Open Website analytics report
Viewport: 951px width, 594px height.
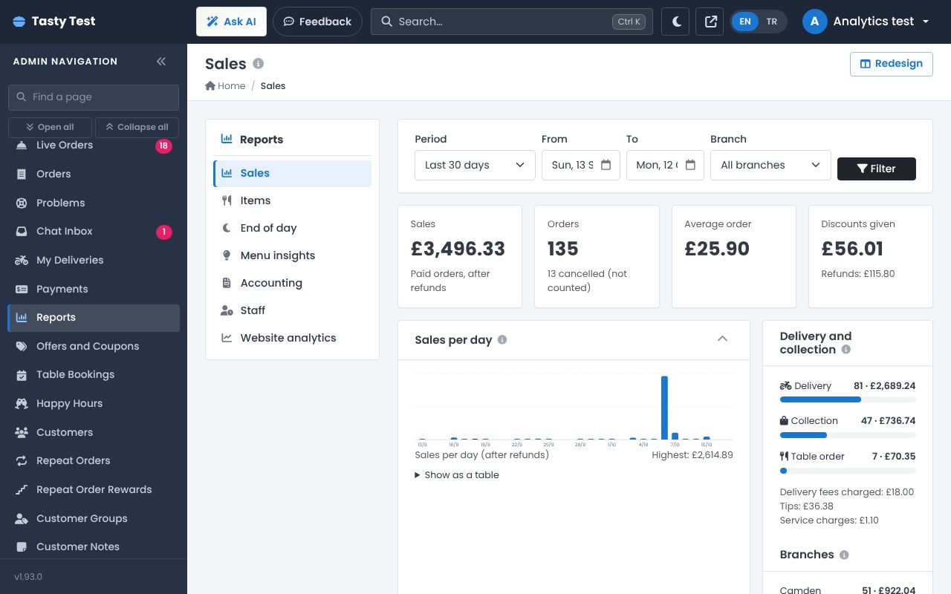coord(292,338)
